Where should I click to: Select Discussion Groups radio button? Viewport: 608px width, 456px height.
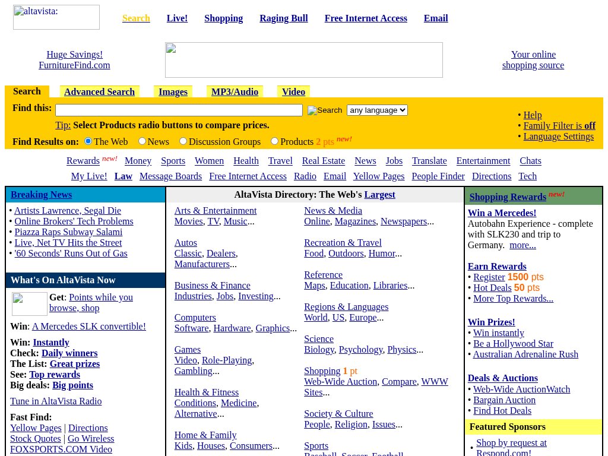(x=183, y=141)
